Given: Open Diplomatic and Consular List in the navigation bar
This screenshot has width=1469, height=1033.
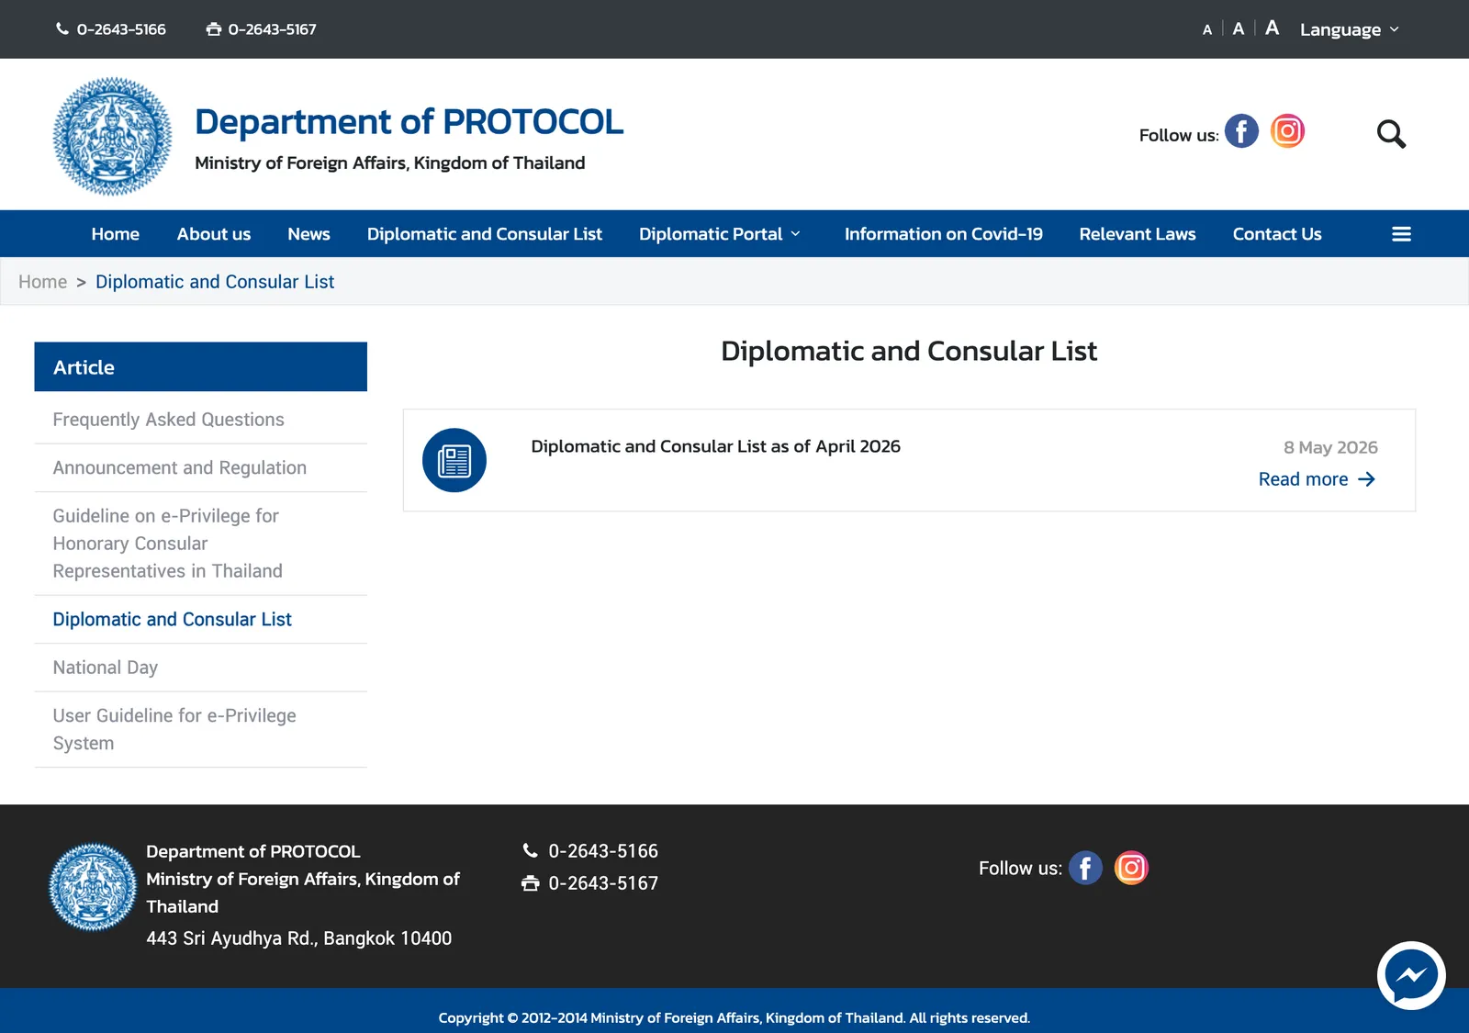Looking at the screenshot, I should pyautogui.click(x=485, y=234).
